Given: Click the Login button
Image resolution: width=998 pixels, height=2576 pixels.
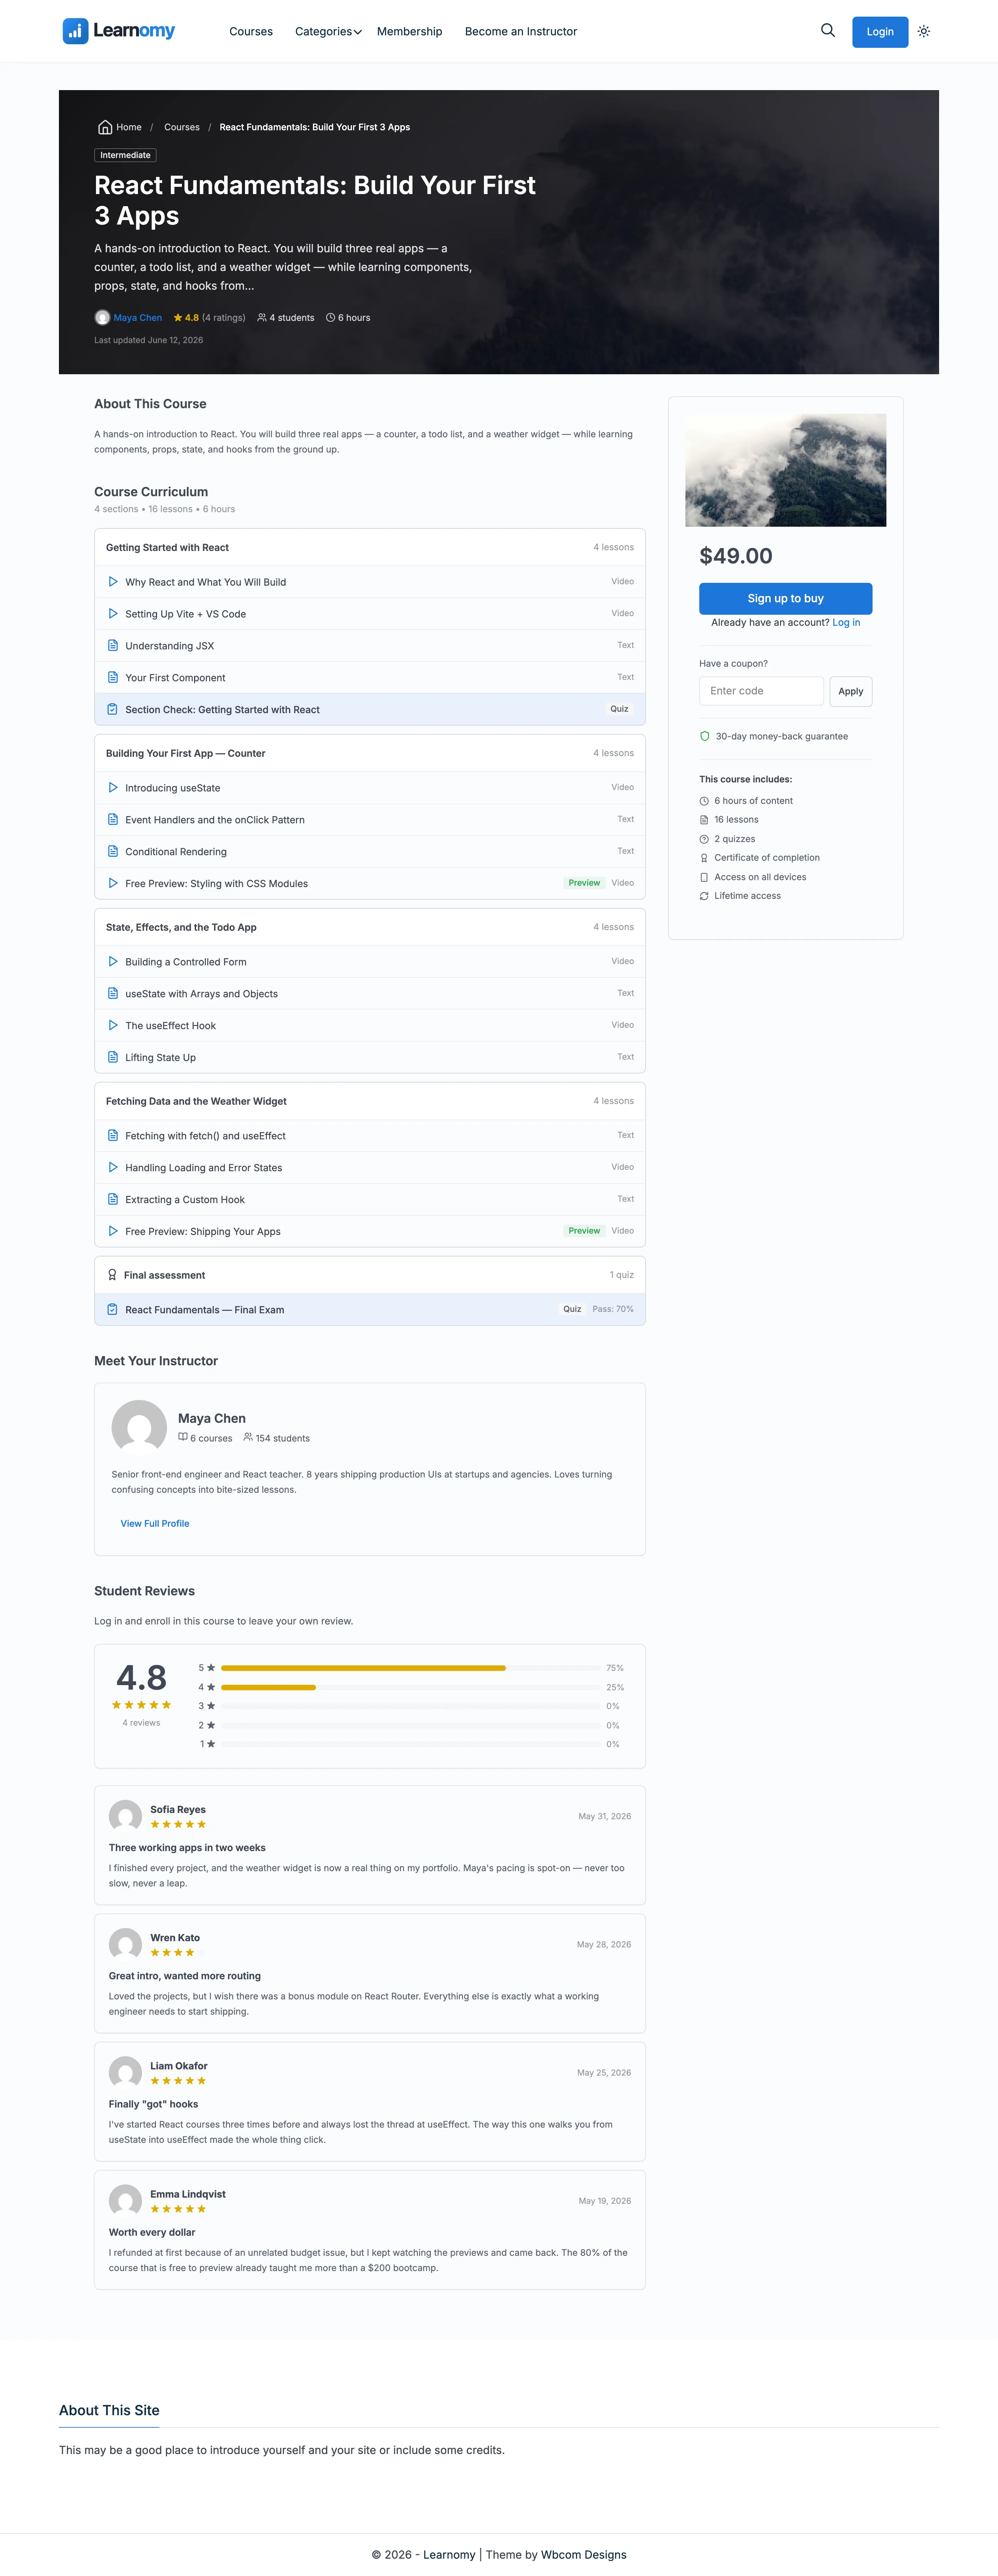Looking at the screenshot, I should click(880, 32).
